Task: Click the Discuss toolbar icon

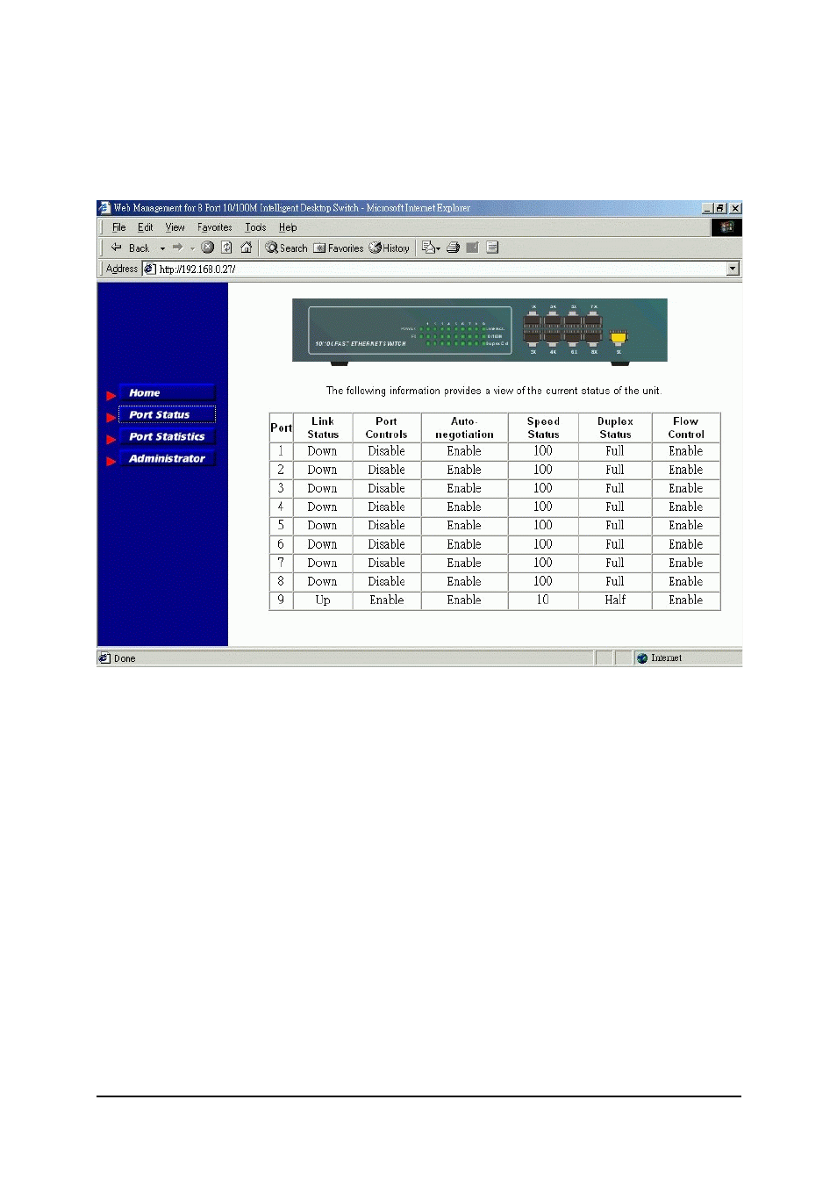Action: click(x=492, y=248)
